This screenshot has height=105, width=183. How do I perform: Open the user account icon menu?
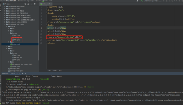click(x=138, y=1)
